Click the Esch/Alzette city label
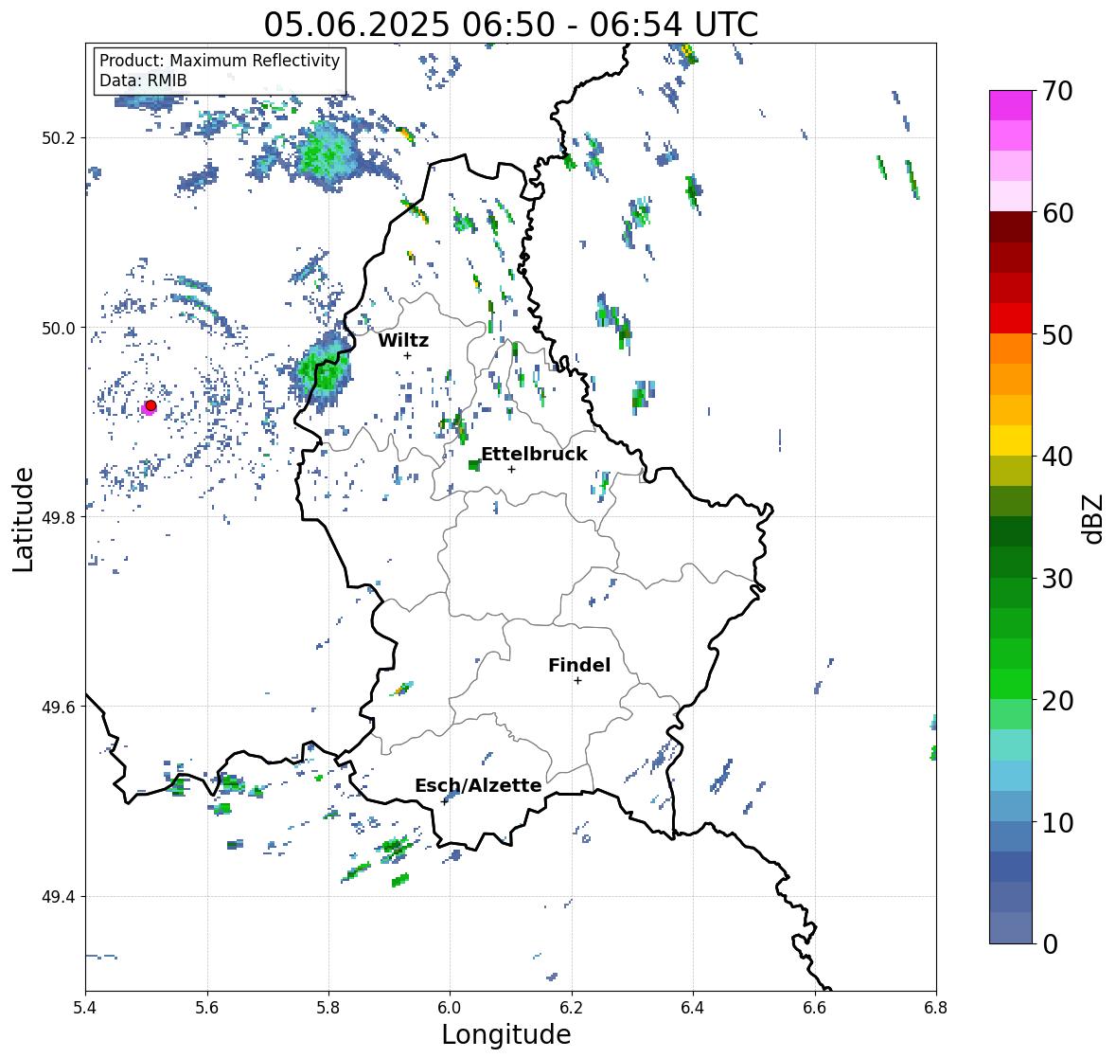This screenshot has height=1058, width=1116. tap(478, 785)
